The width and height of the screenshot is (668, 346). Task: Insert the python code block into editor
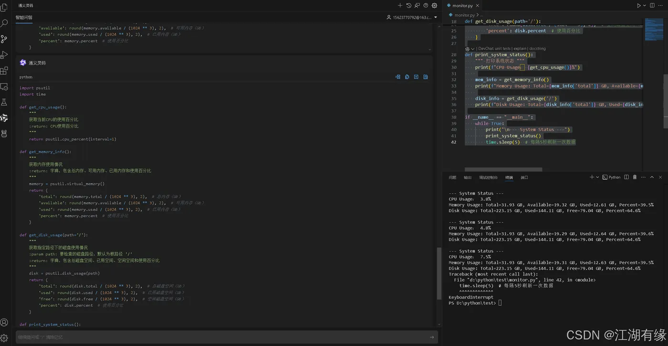(x=398, y=77)
